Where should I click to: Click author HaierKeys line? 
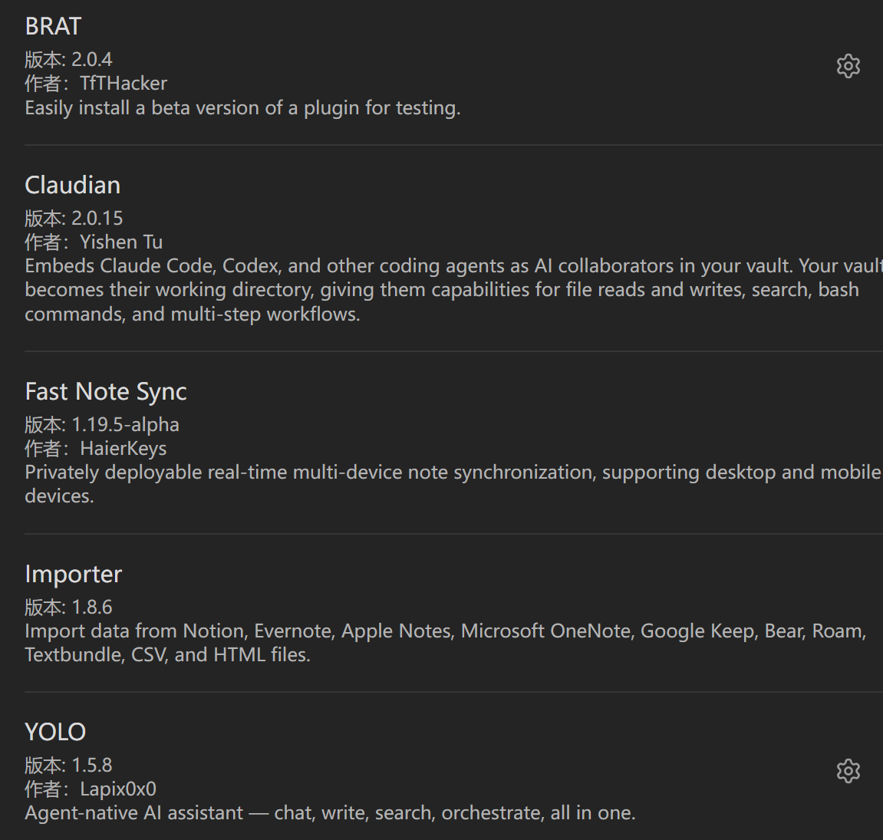click(x=96, y=449)
